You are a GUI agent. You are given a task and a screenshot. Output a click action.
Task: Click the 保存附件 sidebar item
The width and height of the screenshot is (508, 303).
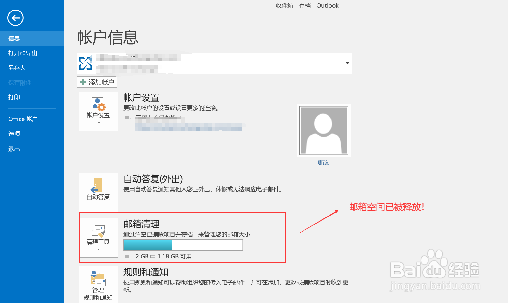tap(32, 83)
